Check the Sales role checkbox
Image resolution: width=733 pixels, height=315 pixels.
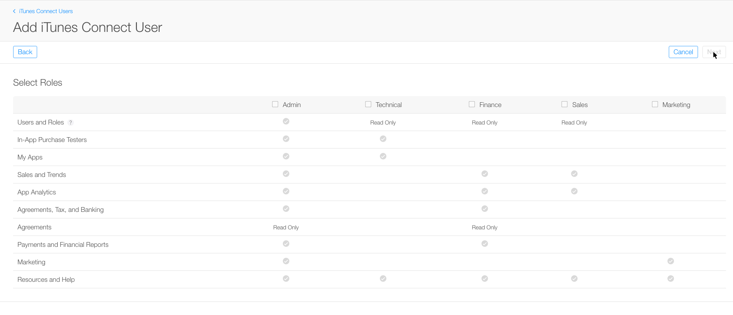(564, 104)
